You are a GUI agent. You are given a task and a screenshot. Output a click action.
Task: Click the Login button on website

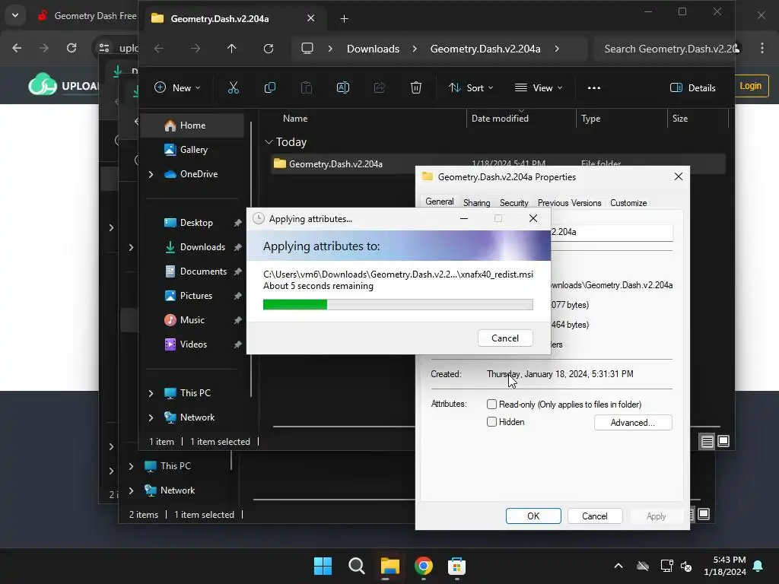pos(750,85)
